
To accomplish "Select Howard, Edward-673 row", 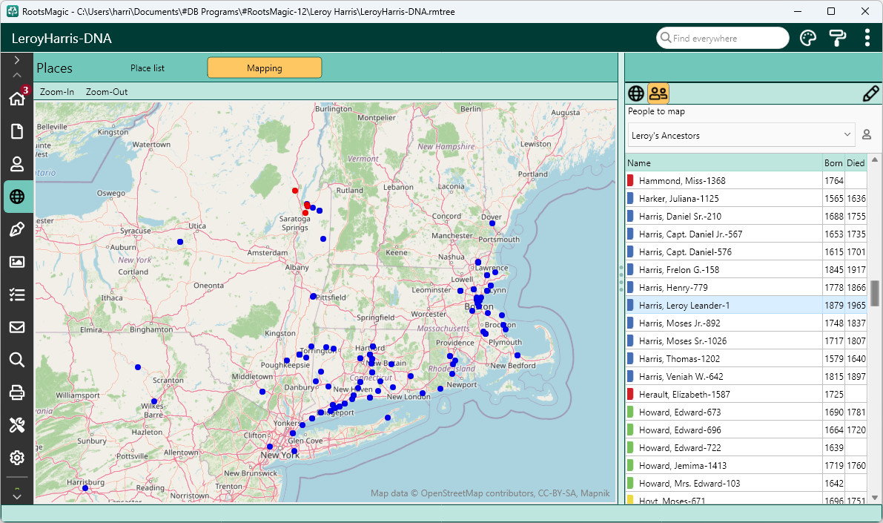I will click(x=746, y=412).
